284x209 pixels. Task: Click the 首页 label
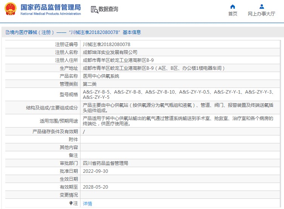point(233,14)
